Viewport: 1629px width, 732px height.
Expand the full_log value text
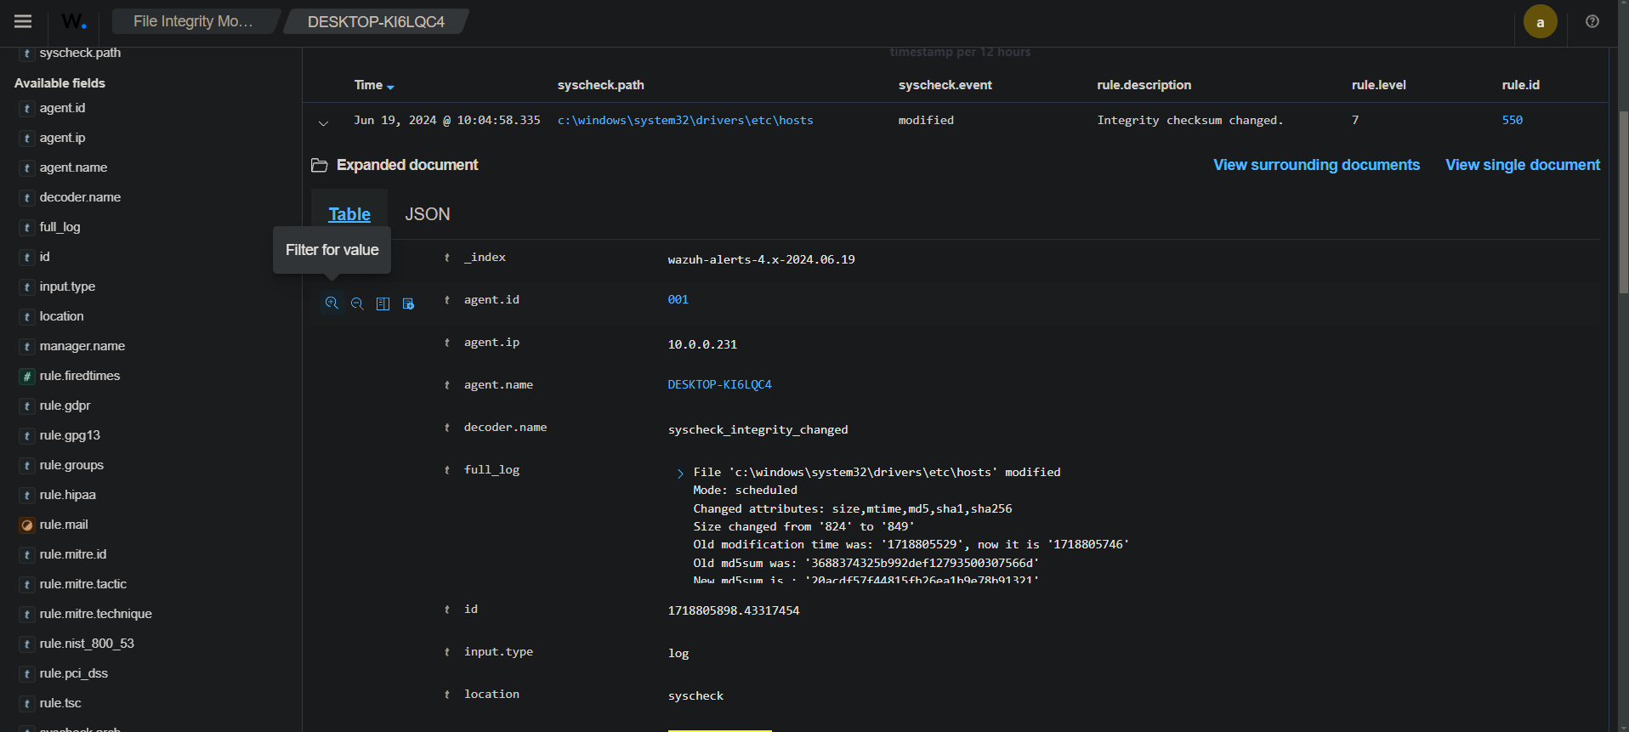coord(680,474)
